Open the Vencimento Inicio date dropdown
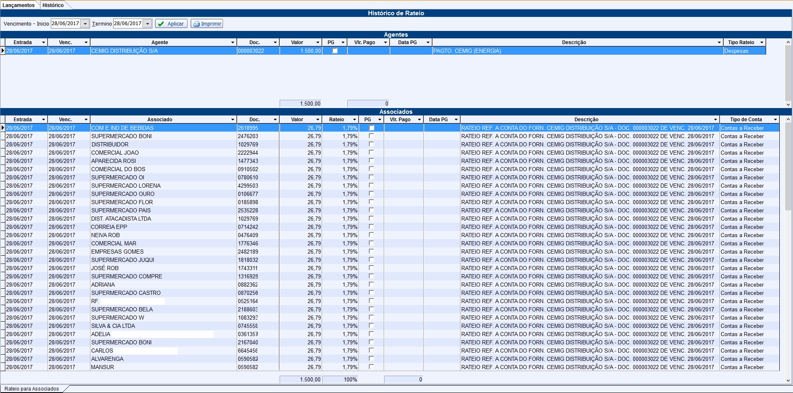The width and height of the screenshot is (793, 393). (x=85, y=24)
